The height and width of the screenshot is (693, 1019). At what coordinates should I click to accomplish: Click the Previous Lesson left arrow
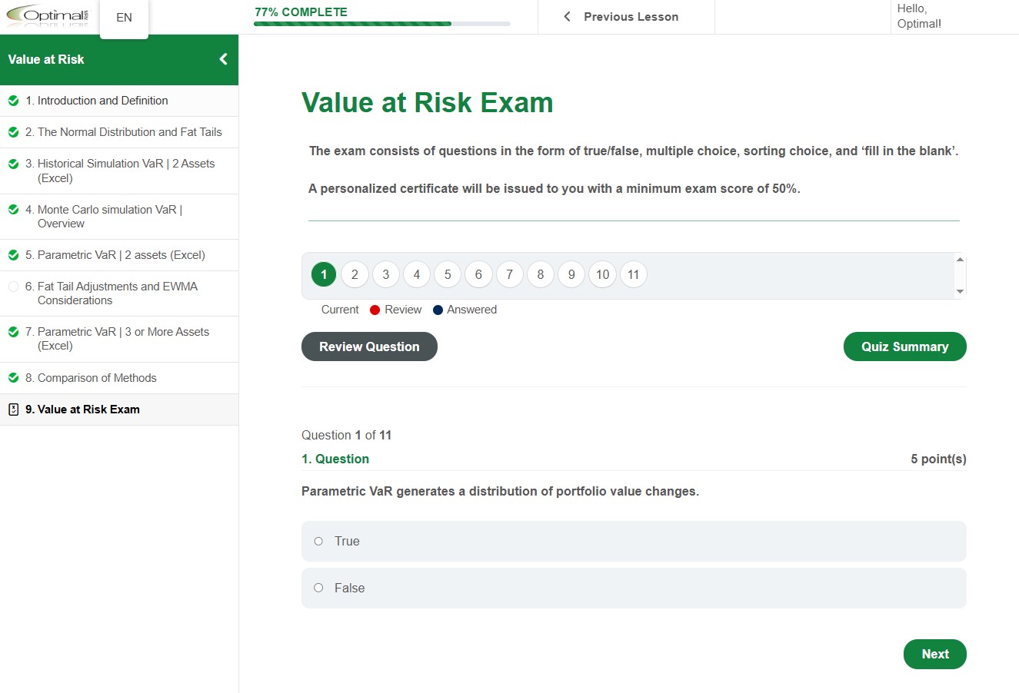[x=567, y=17]
